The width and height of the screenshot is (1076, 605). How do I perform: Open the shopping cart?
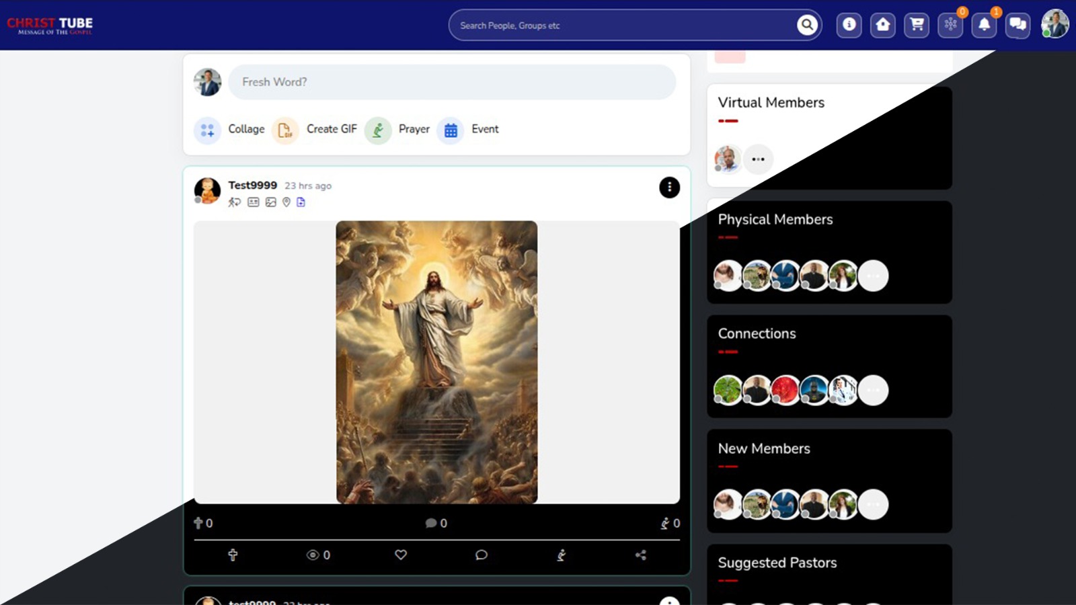[917, 26]
